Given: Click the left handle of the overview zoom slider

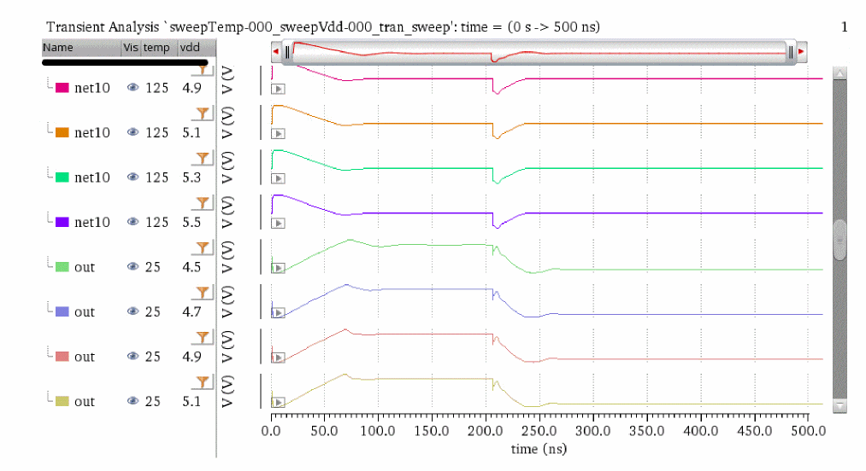Looking at the screenshot, I should (287, 52).
